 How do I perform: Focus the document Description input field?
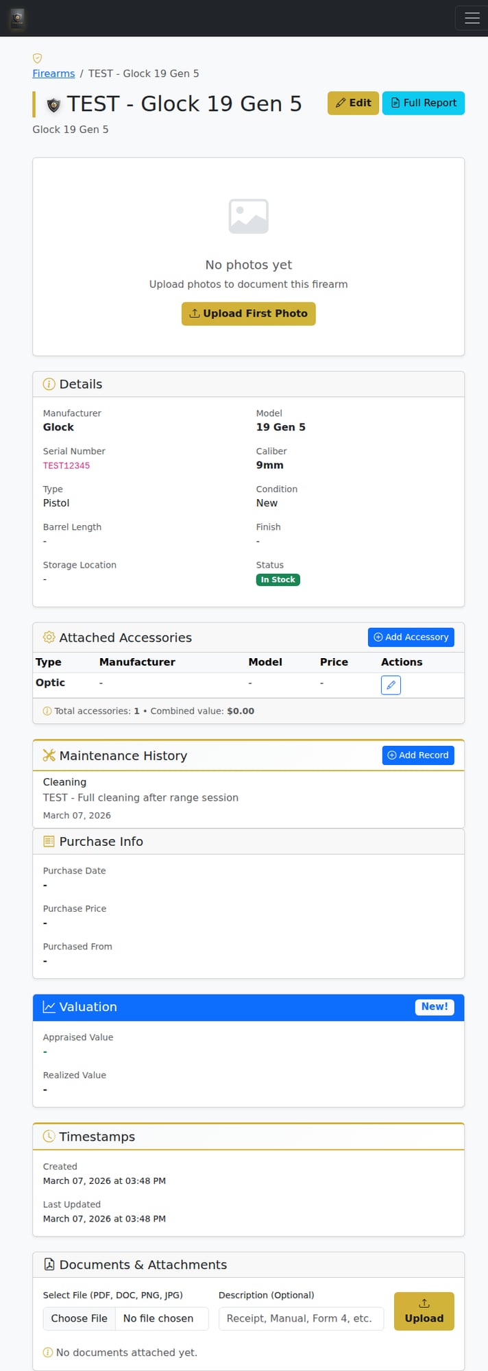[x=301, y=1318]
